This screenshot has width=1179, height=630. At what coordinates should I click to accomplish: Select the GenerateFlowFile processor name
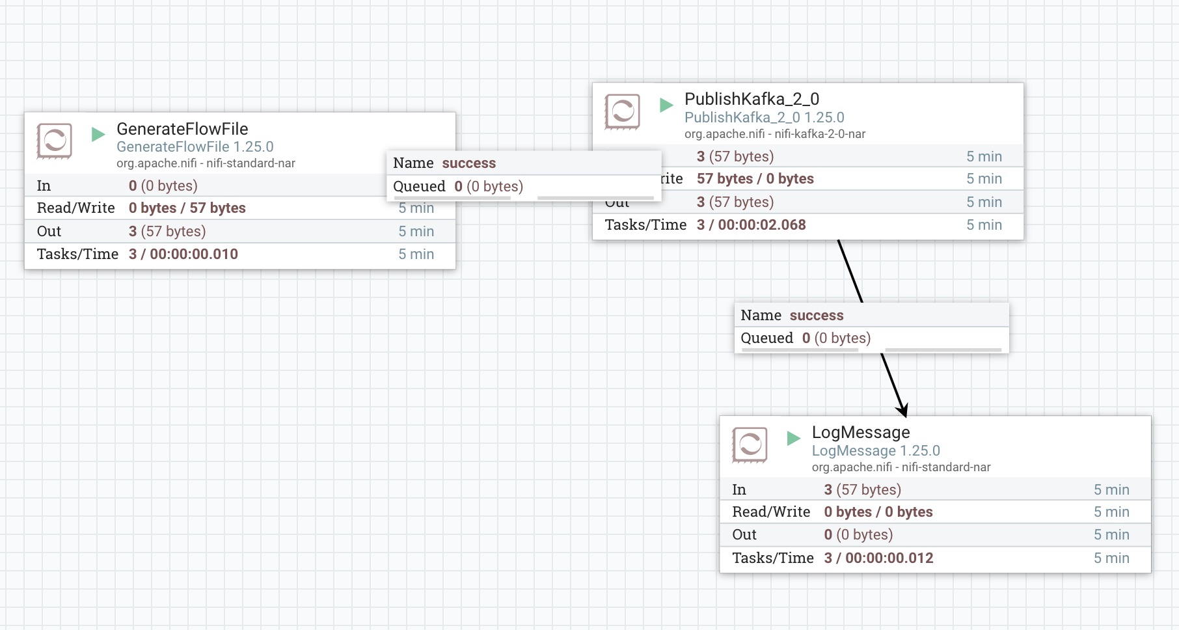coord(182,129)
